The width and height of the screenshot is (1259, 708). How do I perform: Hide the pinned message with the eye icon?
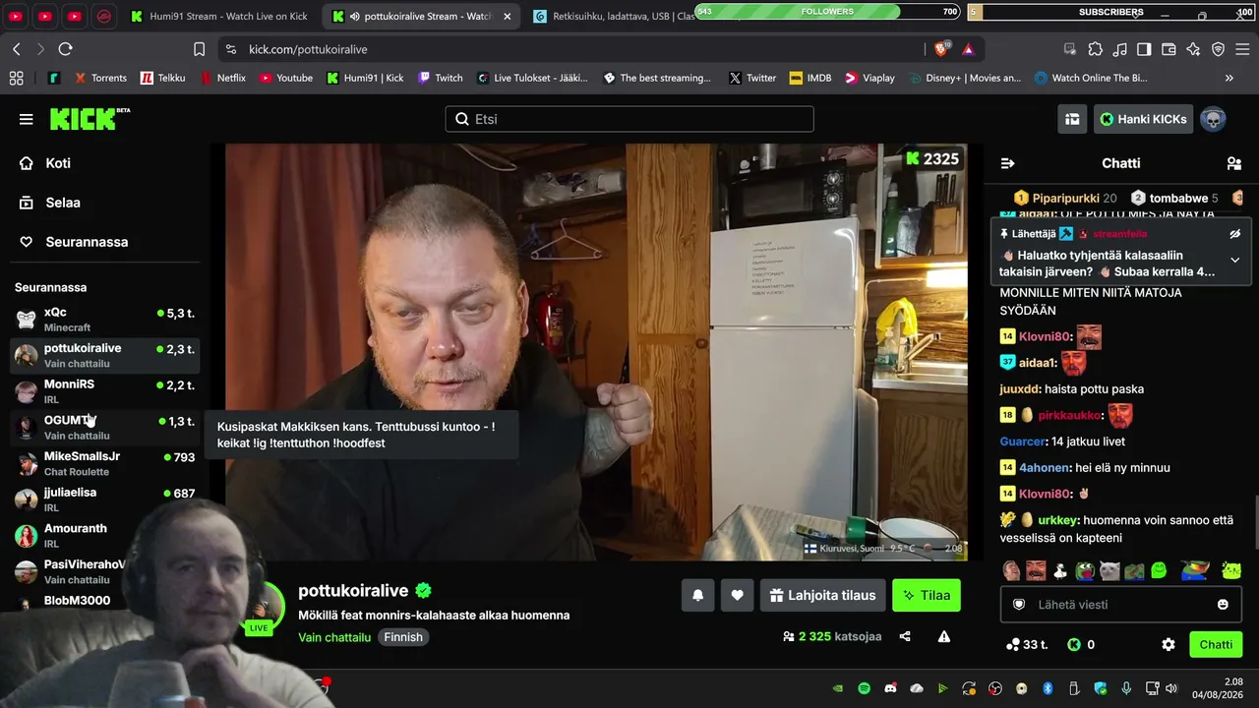tap(1235, 234)
